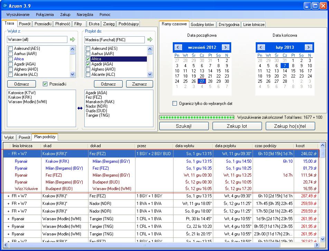
Task: Collapse the selected Krakow to Fez itinerary row
Action: (9, 154)
